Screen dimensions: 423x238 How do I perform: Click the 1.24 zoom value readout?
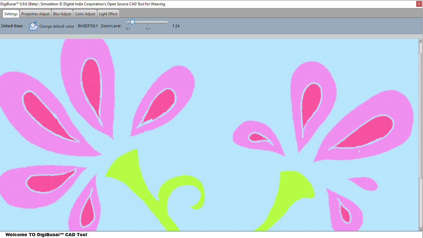point(176,26)
